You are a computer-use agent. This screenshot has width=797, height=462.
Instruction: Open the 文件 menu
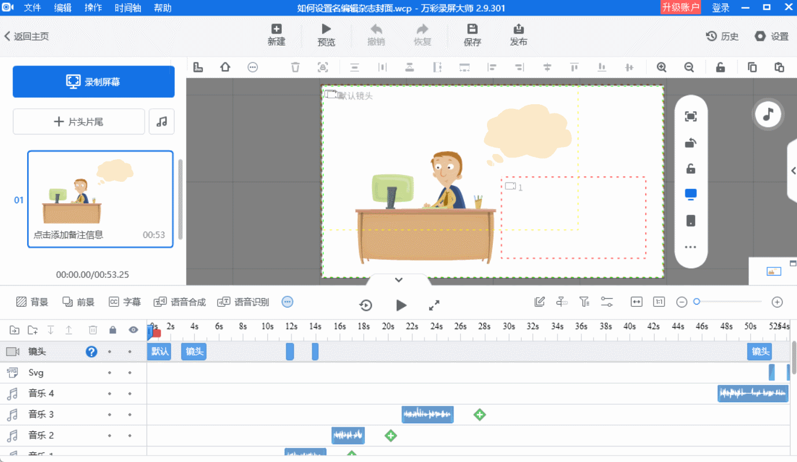(x=32, y=8)
